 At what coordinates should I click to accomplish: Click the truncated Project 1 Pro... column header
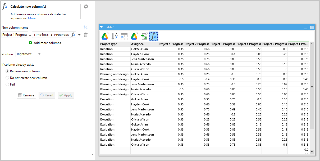coord(298,44)
